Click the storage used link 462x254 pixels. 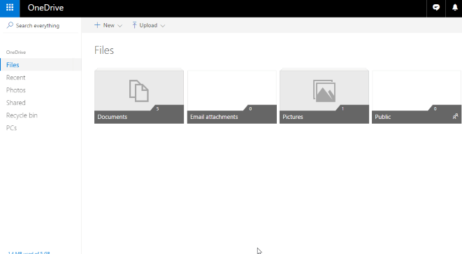(x=29, y=253)
